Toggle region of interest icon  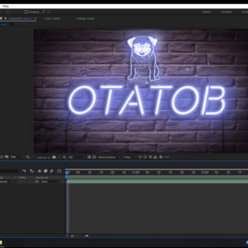click(x=89, y=157)
